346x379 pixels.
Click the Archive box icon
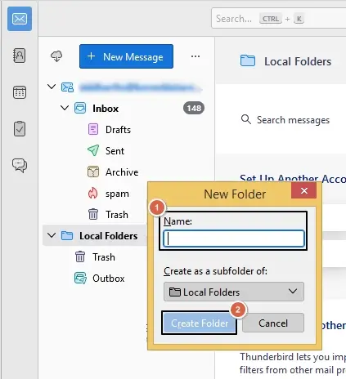coord(93,172)
